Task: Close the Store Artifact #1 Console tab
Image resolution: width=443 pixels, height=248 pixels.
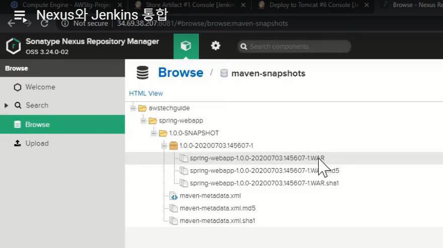Action: pos(243,5)
